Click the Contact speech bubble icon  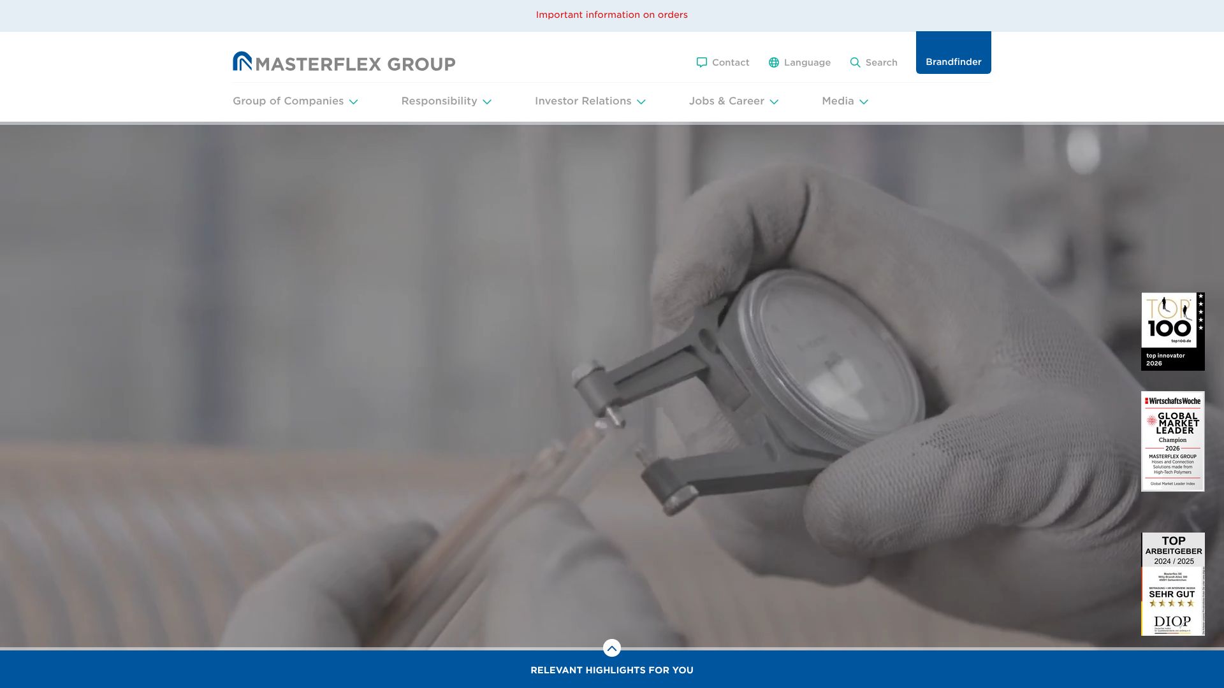701,62
